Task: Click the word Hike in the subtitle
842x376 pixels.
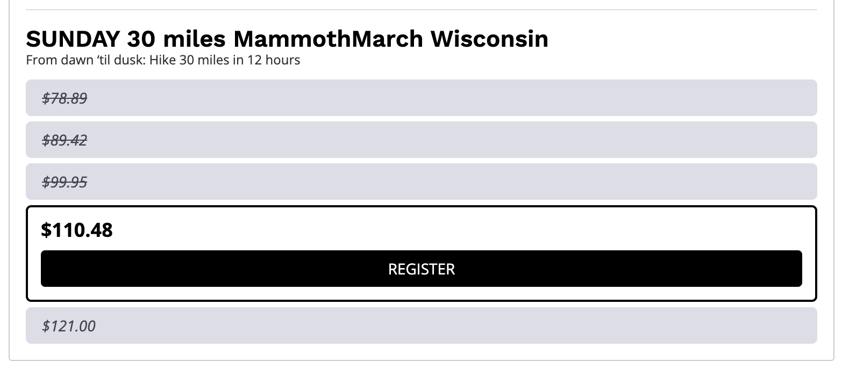Action: point(161,60)
